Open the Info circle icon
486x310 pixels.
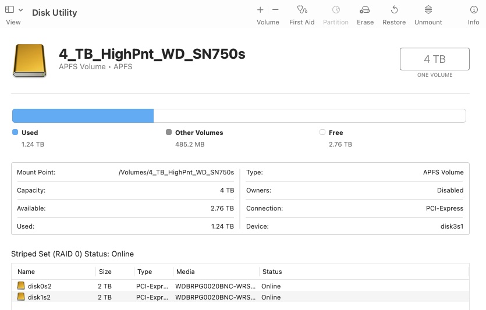(x=474, y=10)
